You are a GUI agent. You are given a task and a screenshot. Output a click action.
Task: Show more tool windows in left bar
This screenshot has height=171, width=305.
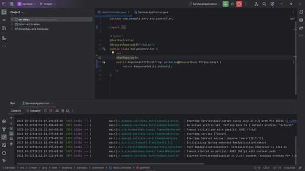tap(4, 46)
